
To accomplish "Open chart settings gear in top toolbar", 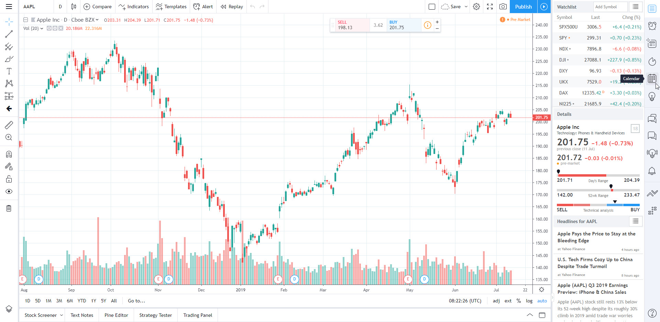I will click(476, 7).
